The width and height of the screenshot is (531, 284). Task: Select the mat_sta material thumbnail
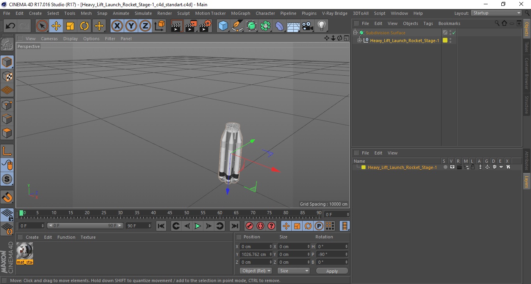[25, 253]
